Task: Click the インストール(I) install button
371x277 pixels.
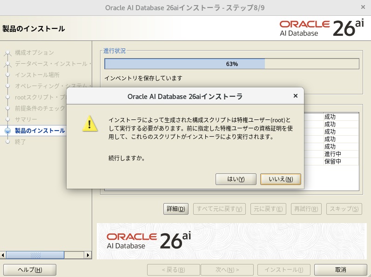Action: point(283,270)
